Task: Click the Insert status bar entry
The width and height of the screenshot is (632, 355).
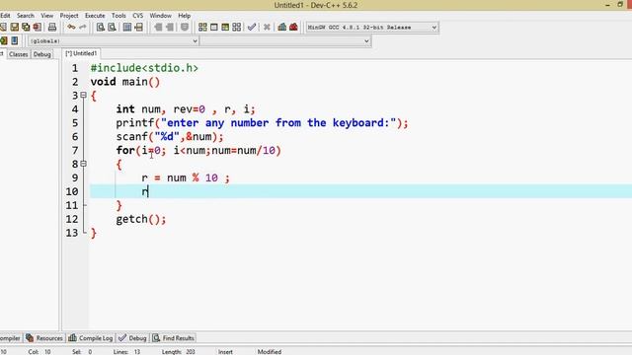Action: click(225, 351)
